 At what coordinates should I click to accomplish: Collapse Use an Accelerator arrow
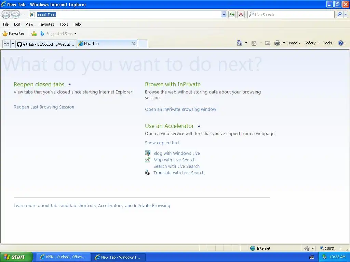coord(199,126)
